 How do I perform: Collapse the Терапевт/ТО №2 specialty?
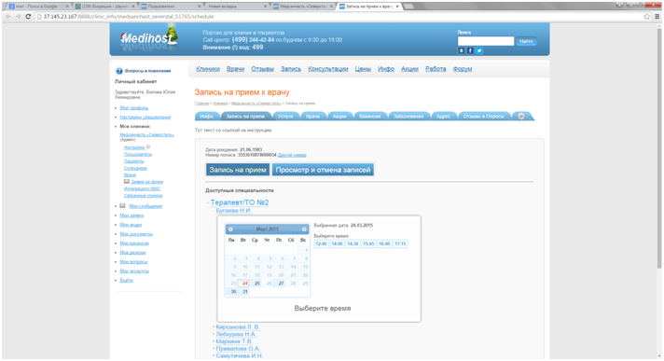pyautogui.click(x=240, y=202)
